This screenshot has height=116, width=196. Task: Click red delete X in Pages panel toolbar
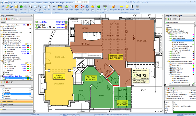coord(7,19)
